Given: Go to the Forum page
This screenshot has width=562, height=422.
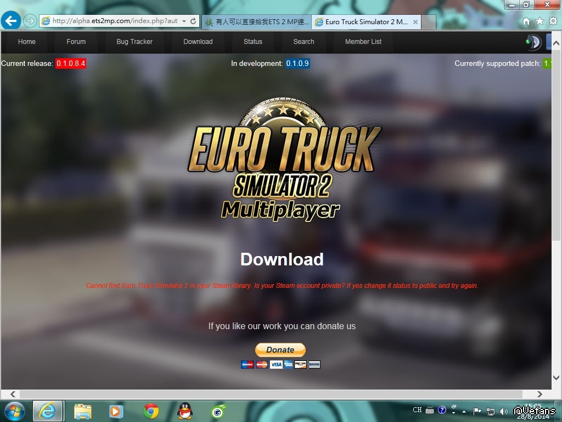Looking at the screenshot, I should coord(76,42).
